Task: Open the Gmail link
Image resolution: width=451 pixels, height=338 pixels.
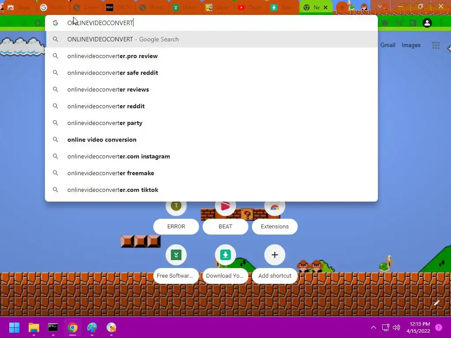Action: pos(388,45)
